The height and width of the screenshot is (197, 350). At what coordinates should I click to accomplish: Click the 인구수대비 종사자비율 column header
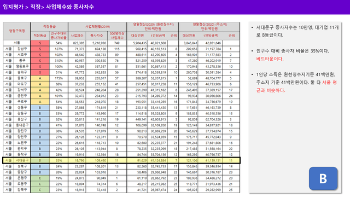(59, 36)
